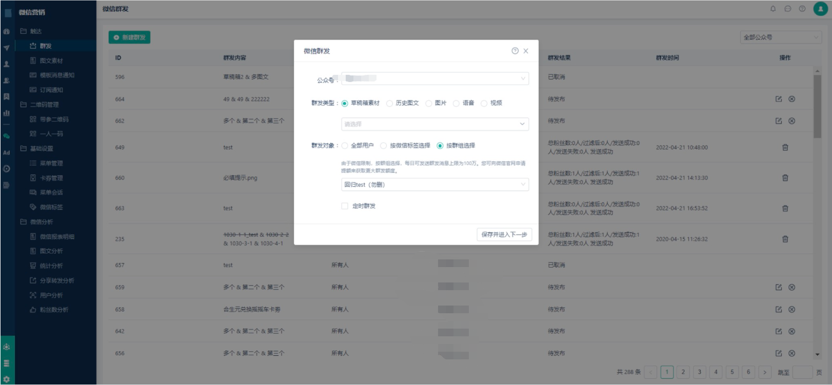Open 群发 in the sidebar
The image size is (832, 385).
(55, 46)
